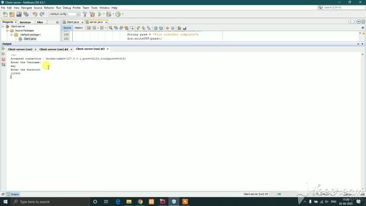This screenshot has height=206, width=366.
Task: Close the Client-server (run) #3 output tab
Action: tap(108, 49)
